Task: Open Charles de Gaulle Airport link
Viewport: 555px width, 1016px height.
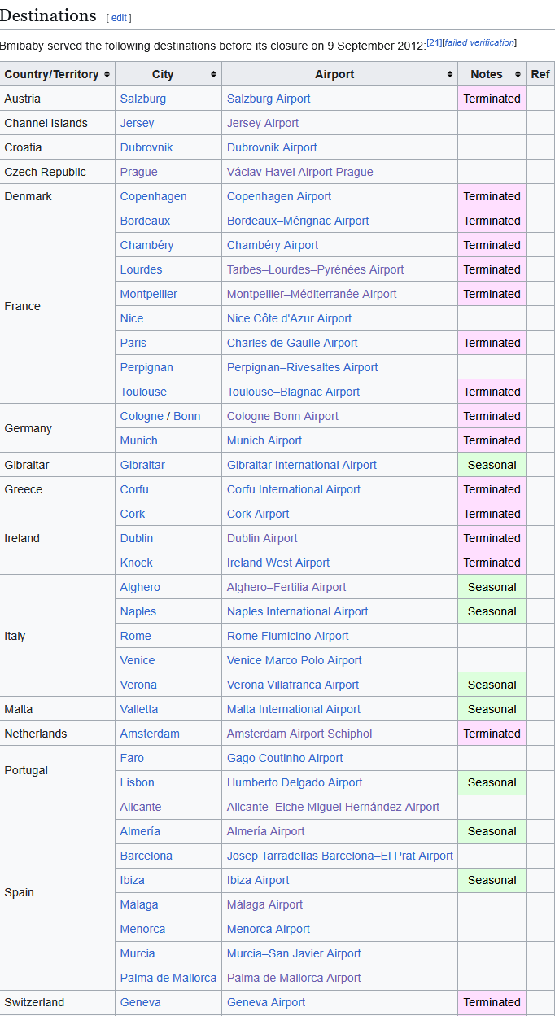Action: click(x=292, y=343)
